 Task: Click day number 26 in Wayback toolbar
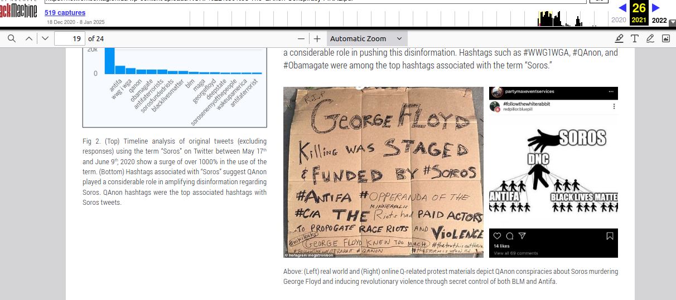pos(639,8)
